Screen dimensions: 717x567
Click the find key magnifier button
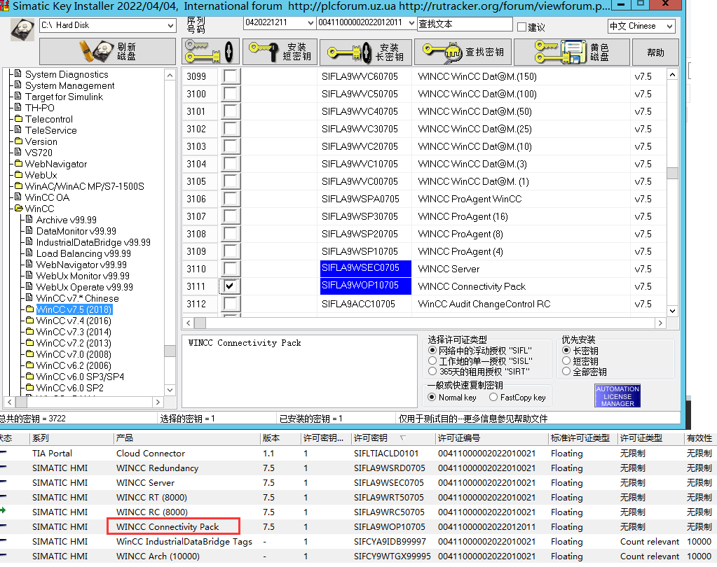click(463, 52)
